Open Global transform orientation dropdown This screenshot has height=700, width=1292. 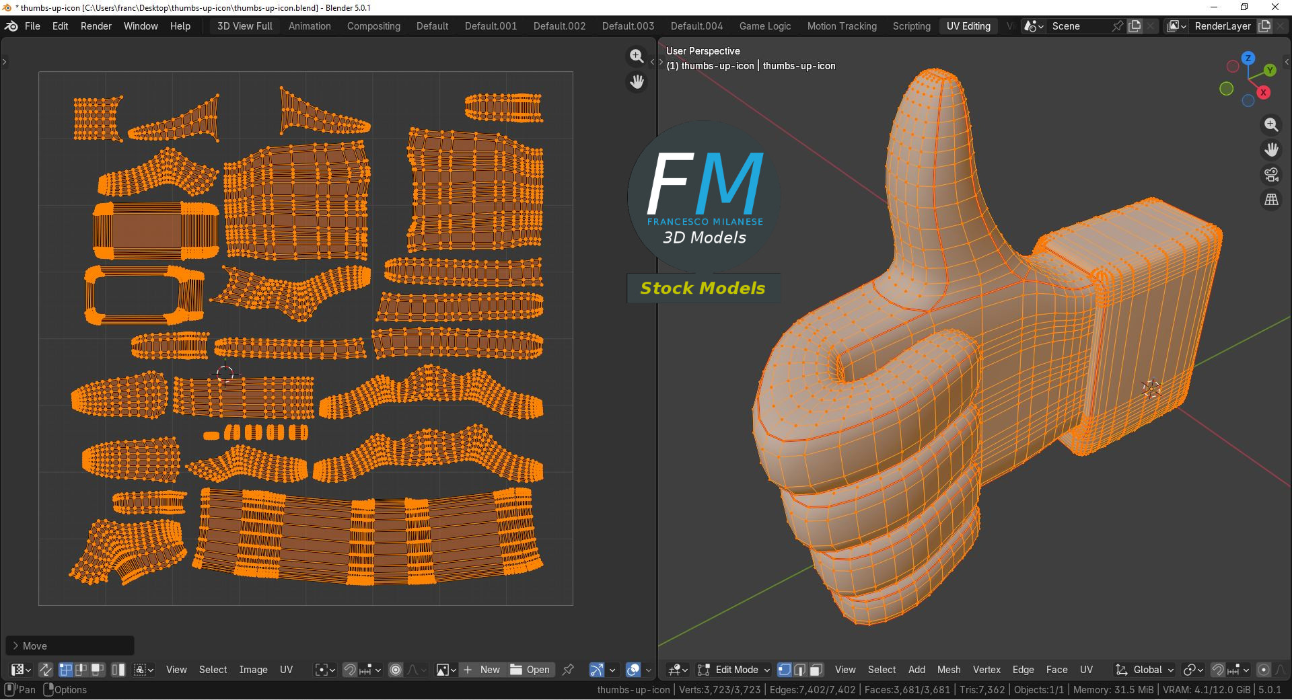[x=1145, y=670]
